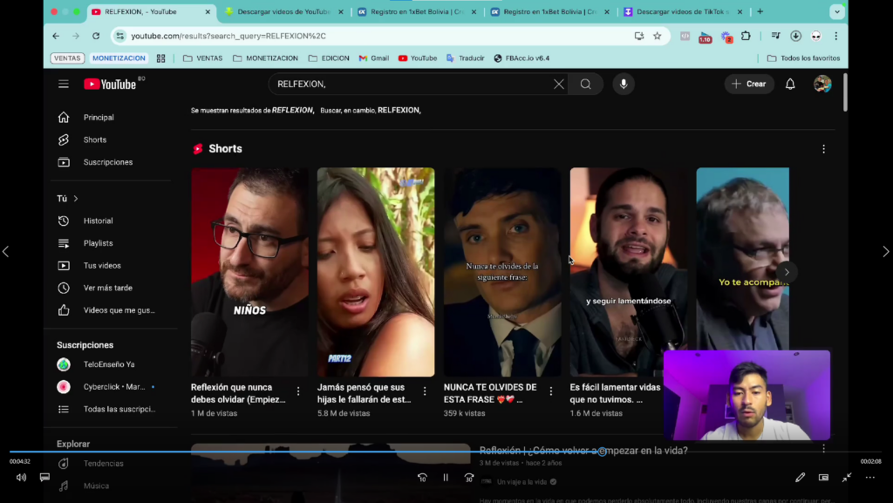This screenshot has width=893, height=503.
Task: Open the VENTAS bookmark folder
Action: (202, 58)
